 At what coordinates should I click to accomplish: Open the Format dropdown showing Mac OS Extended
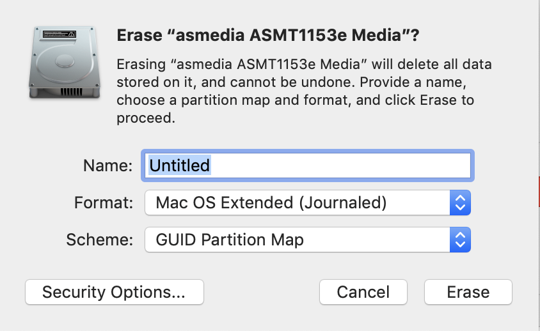[307, 203]
